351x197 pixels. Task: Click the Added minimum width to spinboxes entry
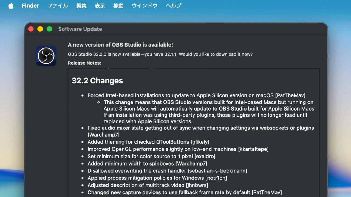tap(147, 164)
